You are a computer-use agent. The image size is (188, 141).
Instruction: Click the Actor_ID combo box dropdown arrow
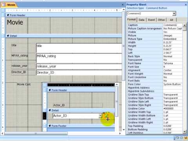[100, 116]
